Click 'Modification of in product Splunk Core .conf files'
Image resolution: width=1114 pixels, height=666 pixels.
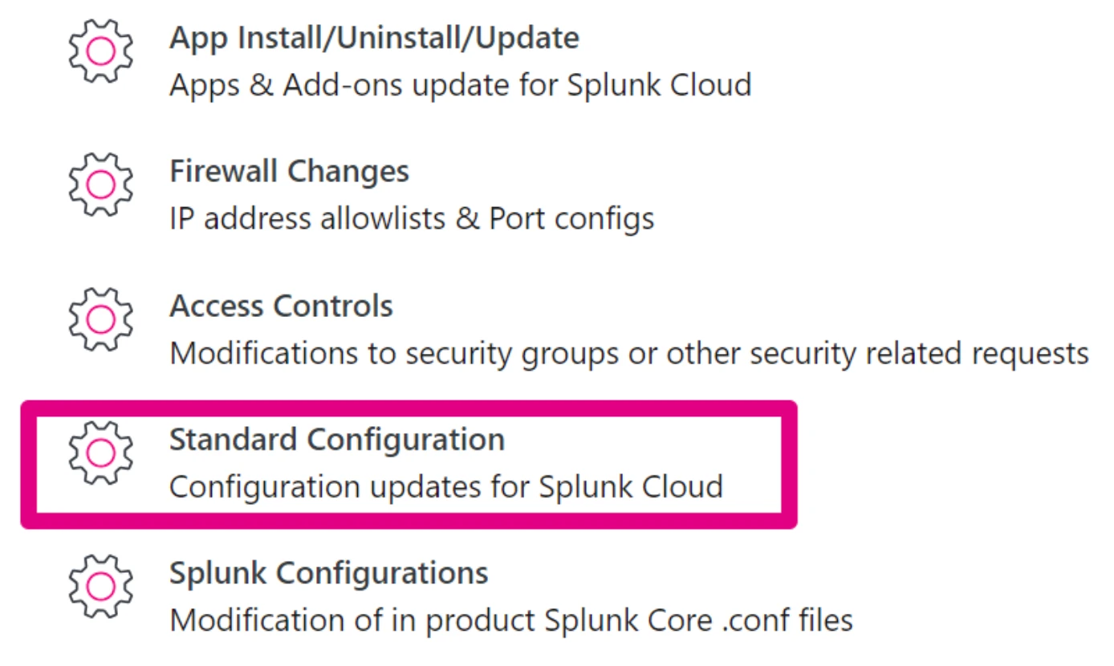510,620
